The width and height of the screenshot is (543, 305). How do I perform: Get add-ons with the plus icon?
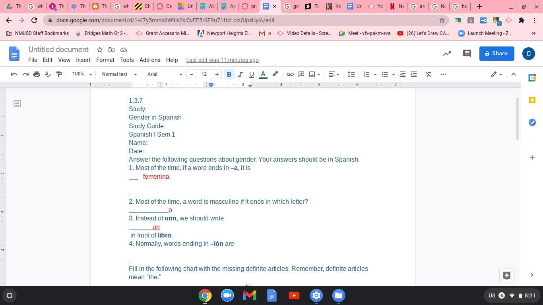click(x=532, y=158)
